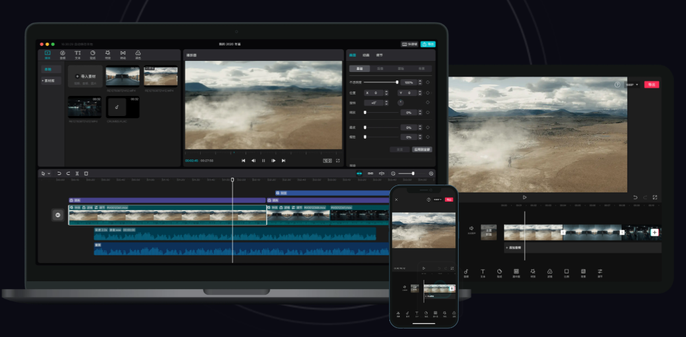Delete the selected clip with the trash icon
The width and height of the screenshot is (686, 337).
86,174
